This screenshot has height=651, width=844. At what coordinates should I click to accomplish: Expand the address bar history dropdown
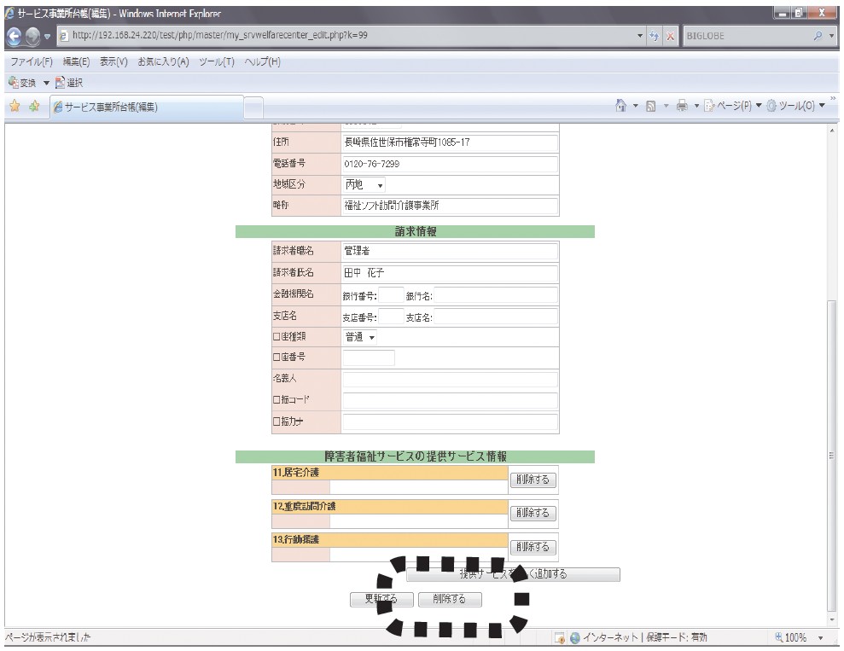[x=640, y=36]
